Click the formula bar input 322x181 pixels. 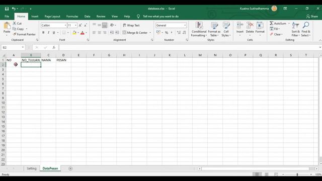point(189,47)
